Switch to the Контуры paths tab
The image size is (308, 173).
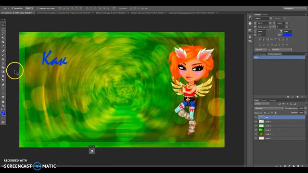click(x=272, y=100)
